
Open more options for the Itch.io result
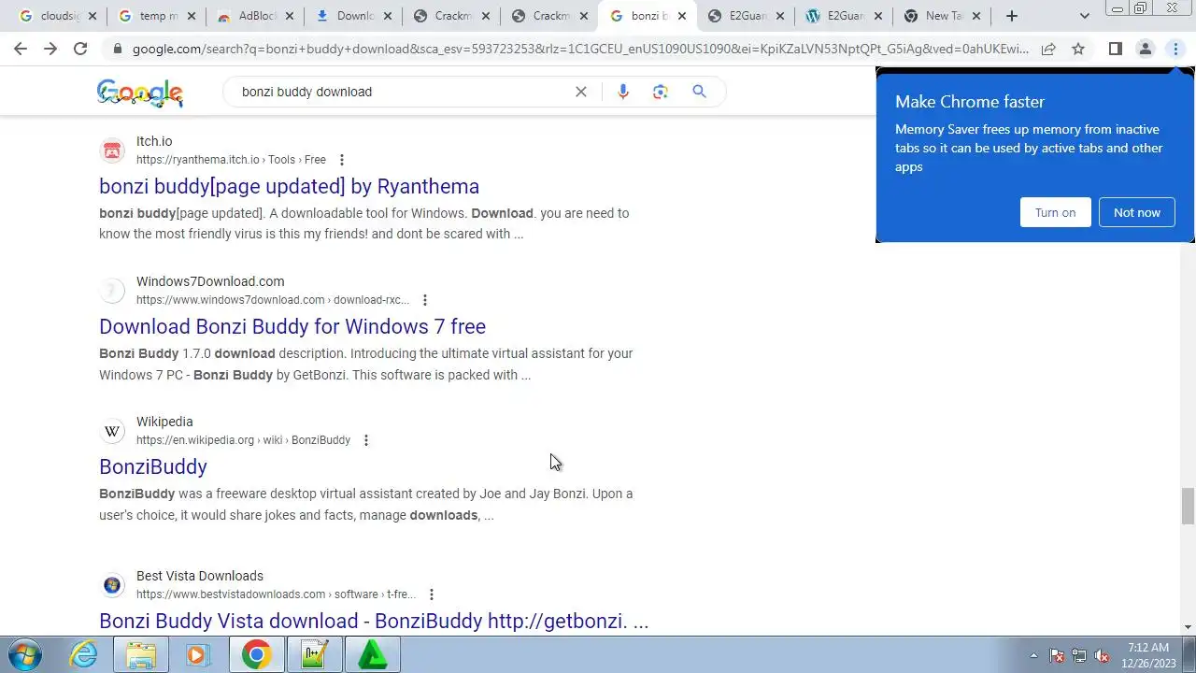coord(341,160)
